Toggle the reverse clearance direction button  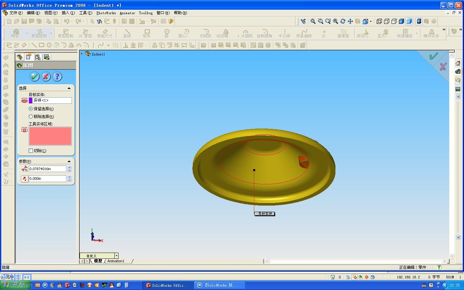(x=24, y=179)
